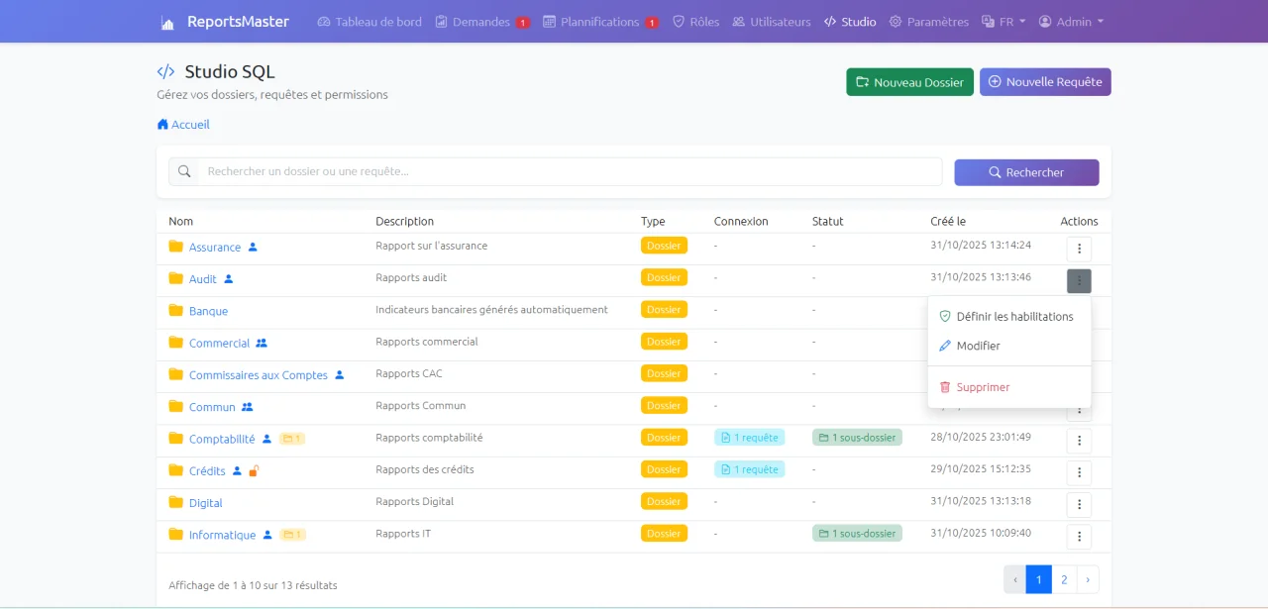Open the actions menu for Digital row
This screenshot has width=1268, height=609.
(x=1079, y=504)
